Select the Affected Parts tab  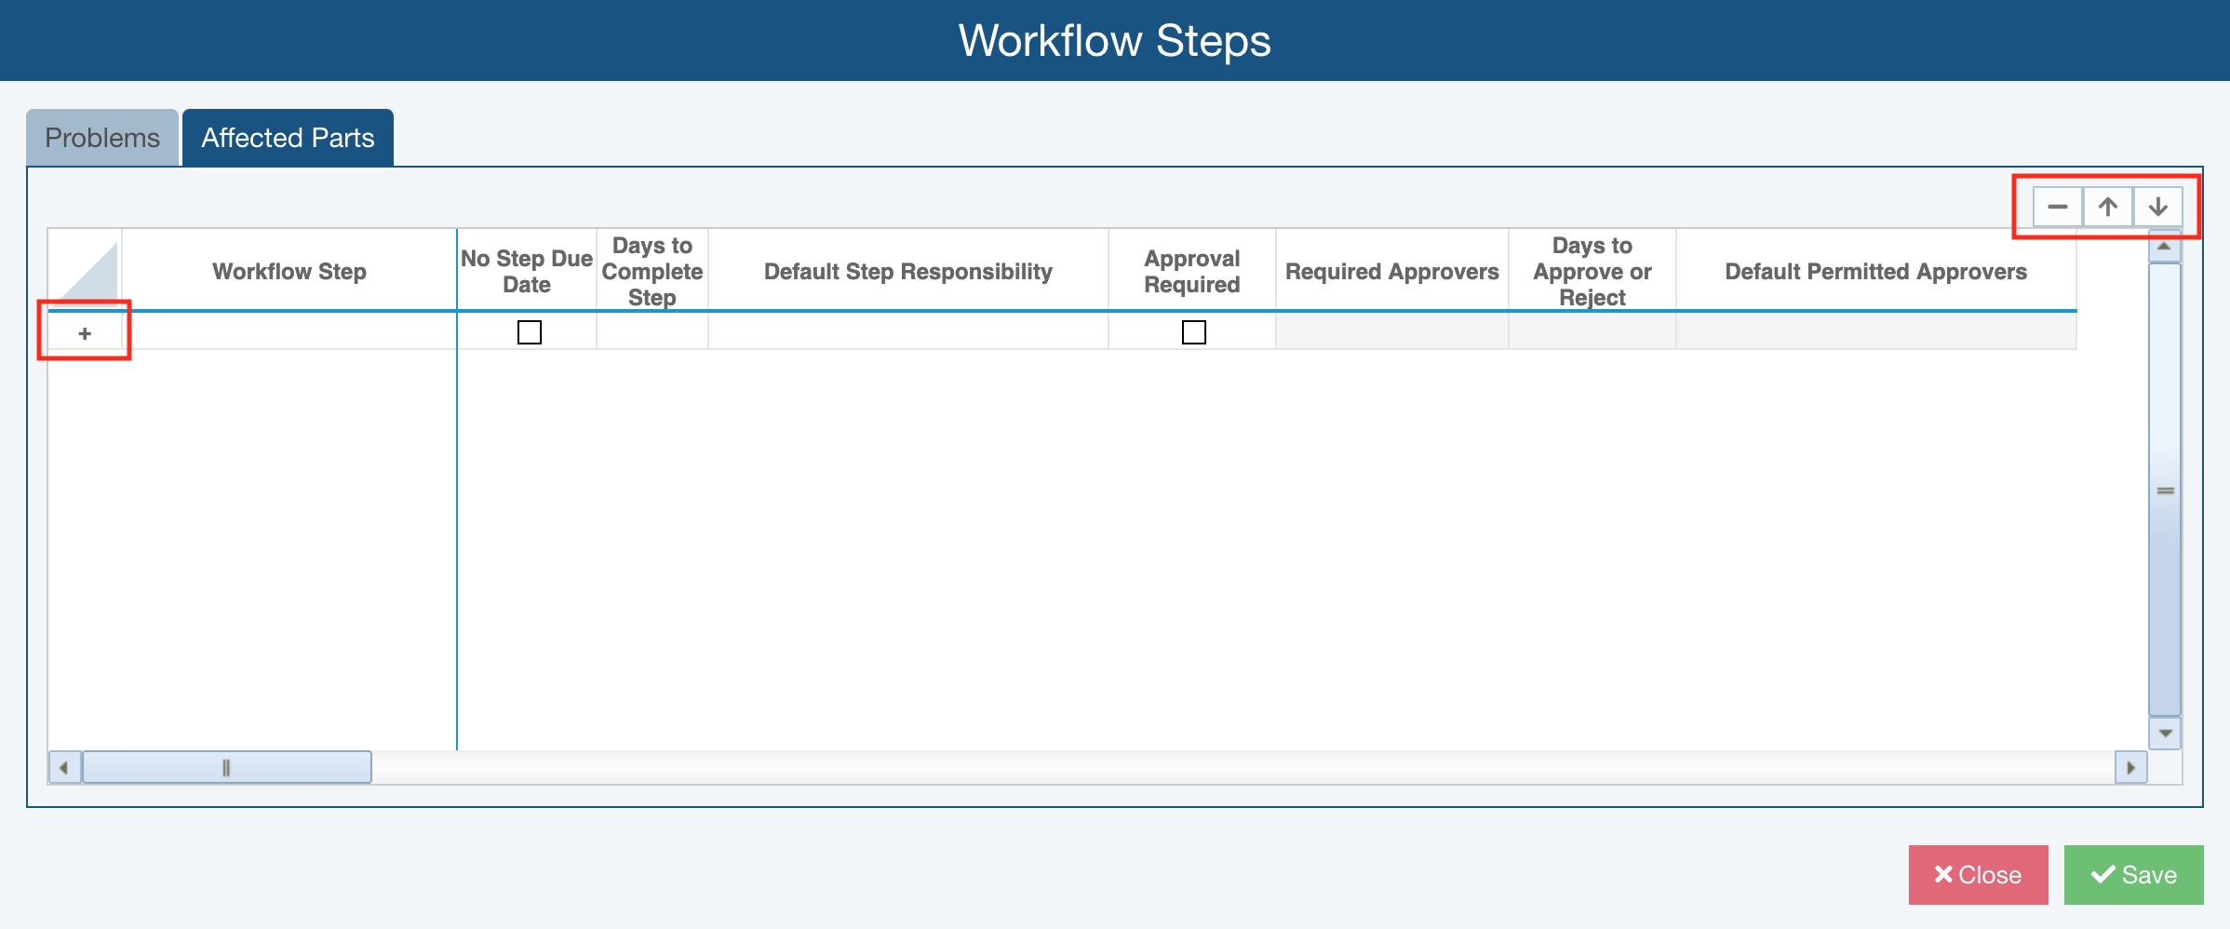point(288,138)
